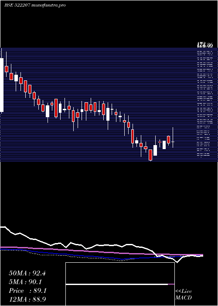Screen dimensions: 218x306
Task: Click the 12MA : 88.9 value
Action: click(27, 299)
